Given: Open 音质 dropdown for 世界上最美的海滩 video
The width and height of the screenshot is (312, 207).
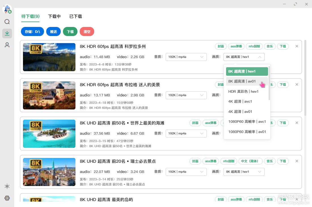Looking at the screenshot, I should pos(186,134).
